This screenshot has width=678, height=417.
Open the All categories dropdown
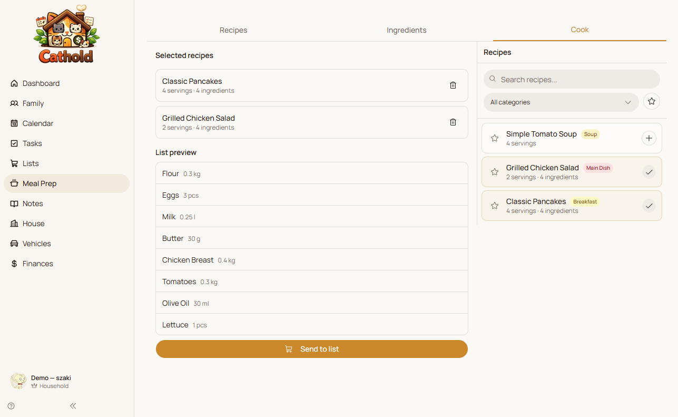[561, 102]
